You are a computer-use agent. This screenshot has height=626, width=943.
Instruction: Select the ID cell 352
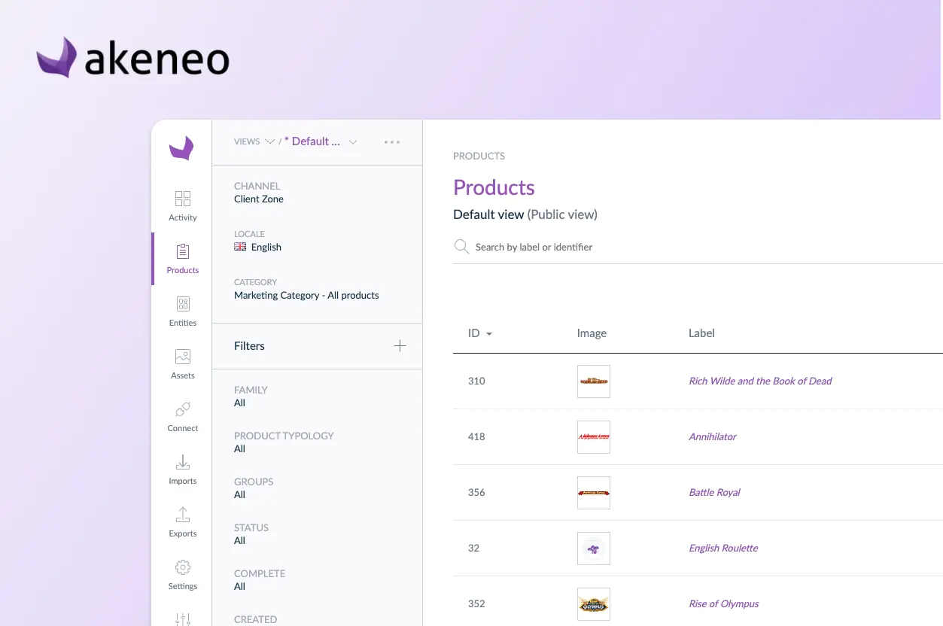click(x=476, y=603)
